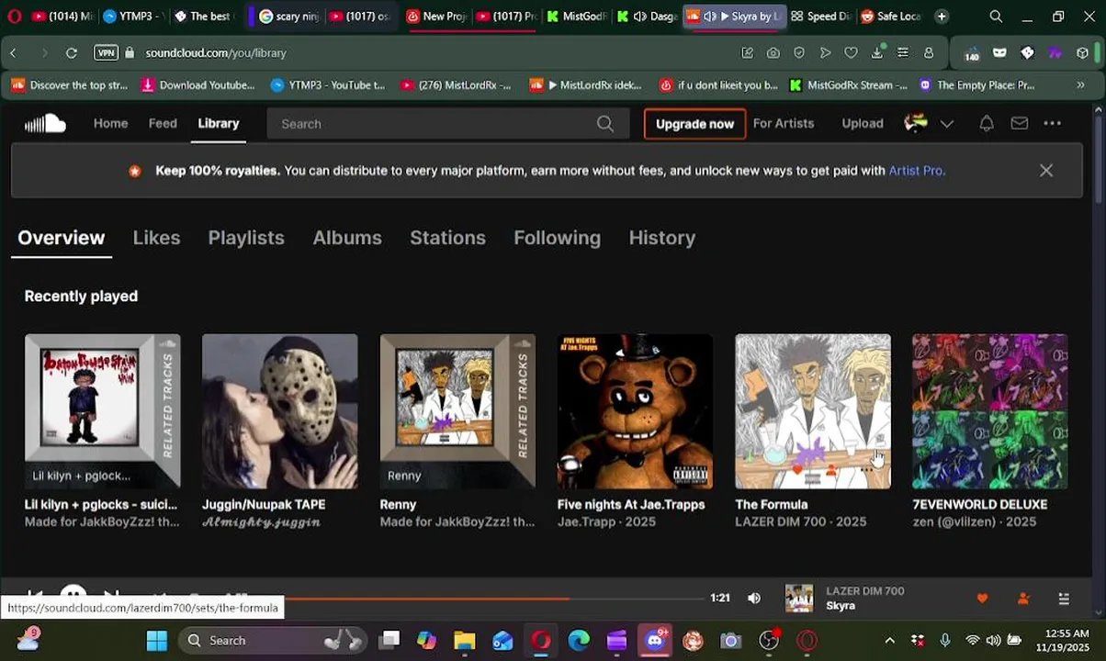Click the browser shield privacy icon
This screenshot has height=661, width=1106.
click(x=799, y=53)
